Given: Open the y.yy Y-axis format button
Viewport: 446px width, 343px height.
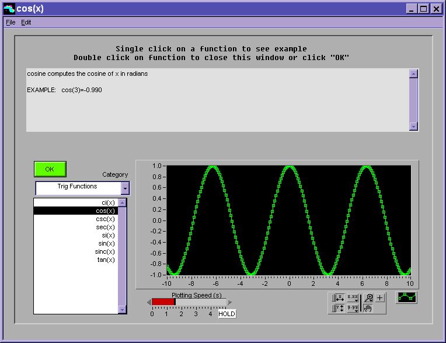Looking at the screenshot, I should (353, 308).
